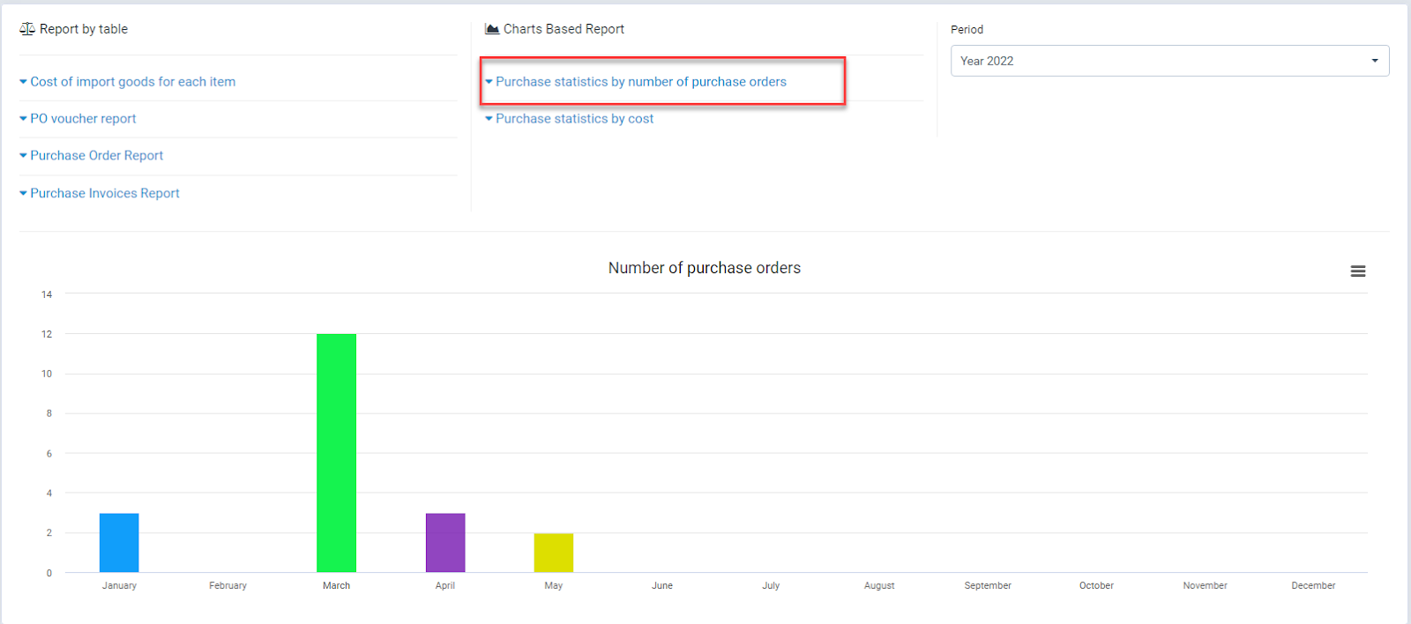The height and width of the screenshot is (624, 1411).
Task: Click the area chart icon beside Charts Based Report
Action: (x=492, y=29)
